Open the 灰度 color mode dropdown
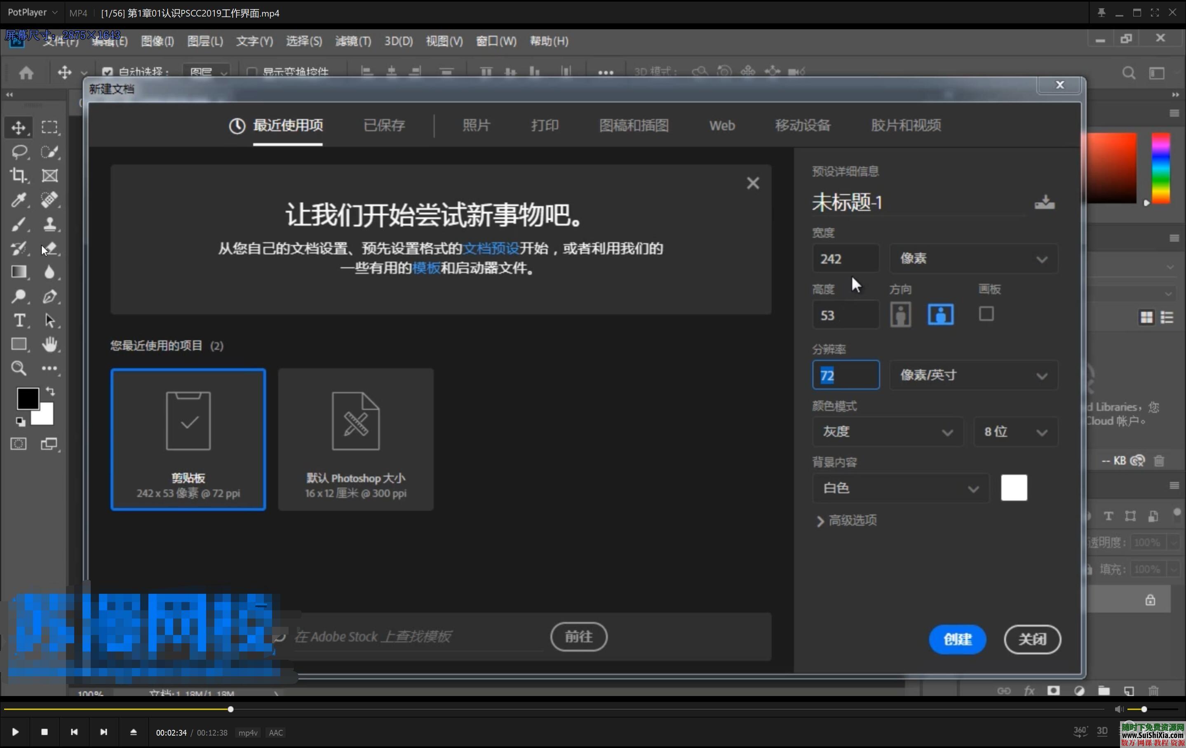 [888, 432]
